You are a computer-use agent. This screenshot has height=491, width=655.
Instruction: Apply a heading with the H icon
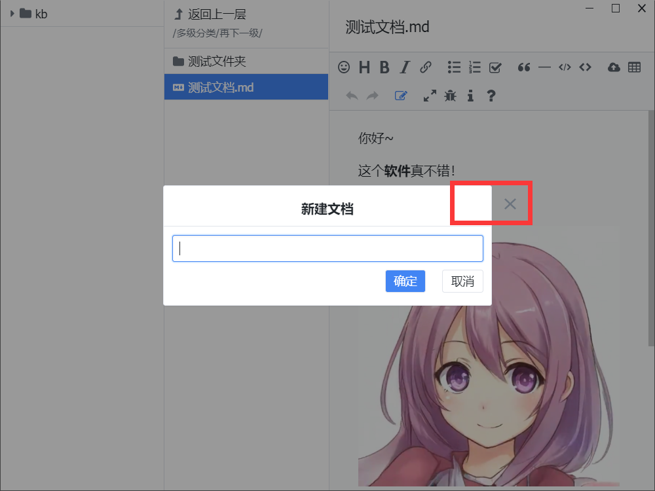tap(364, 67)
